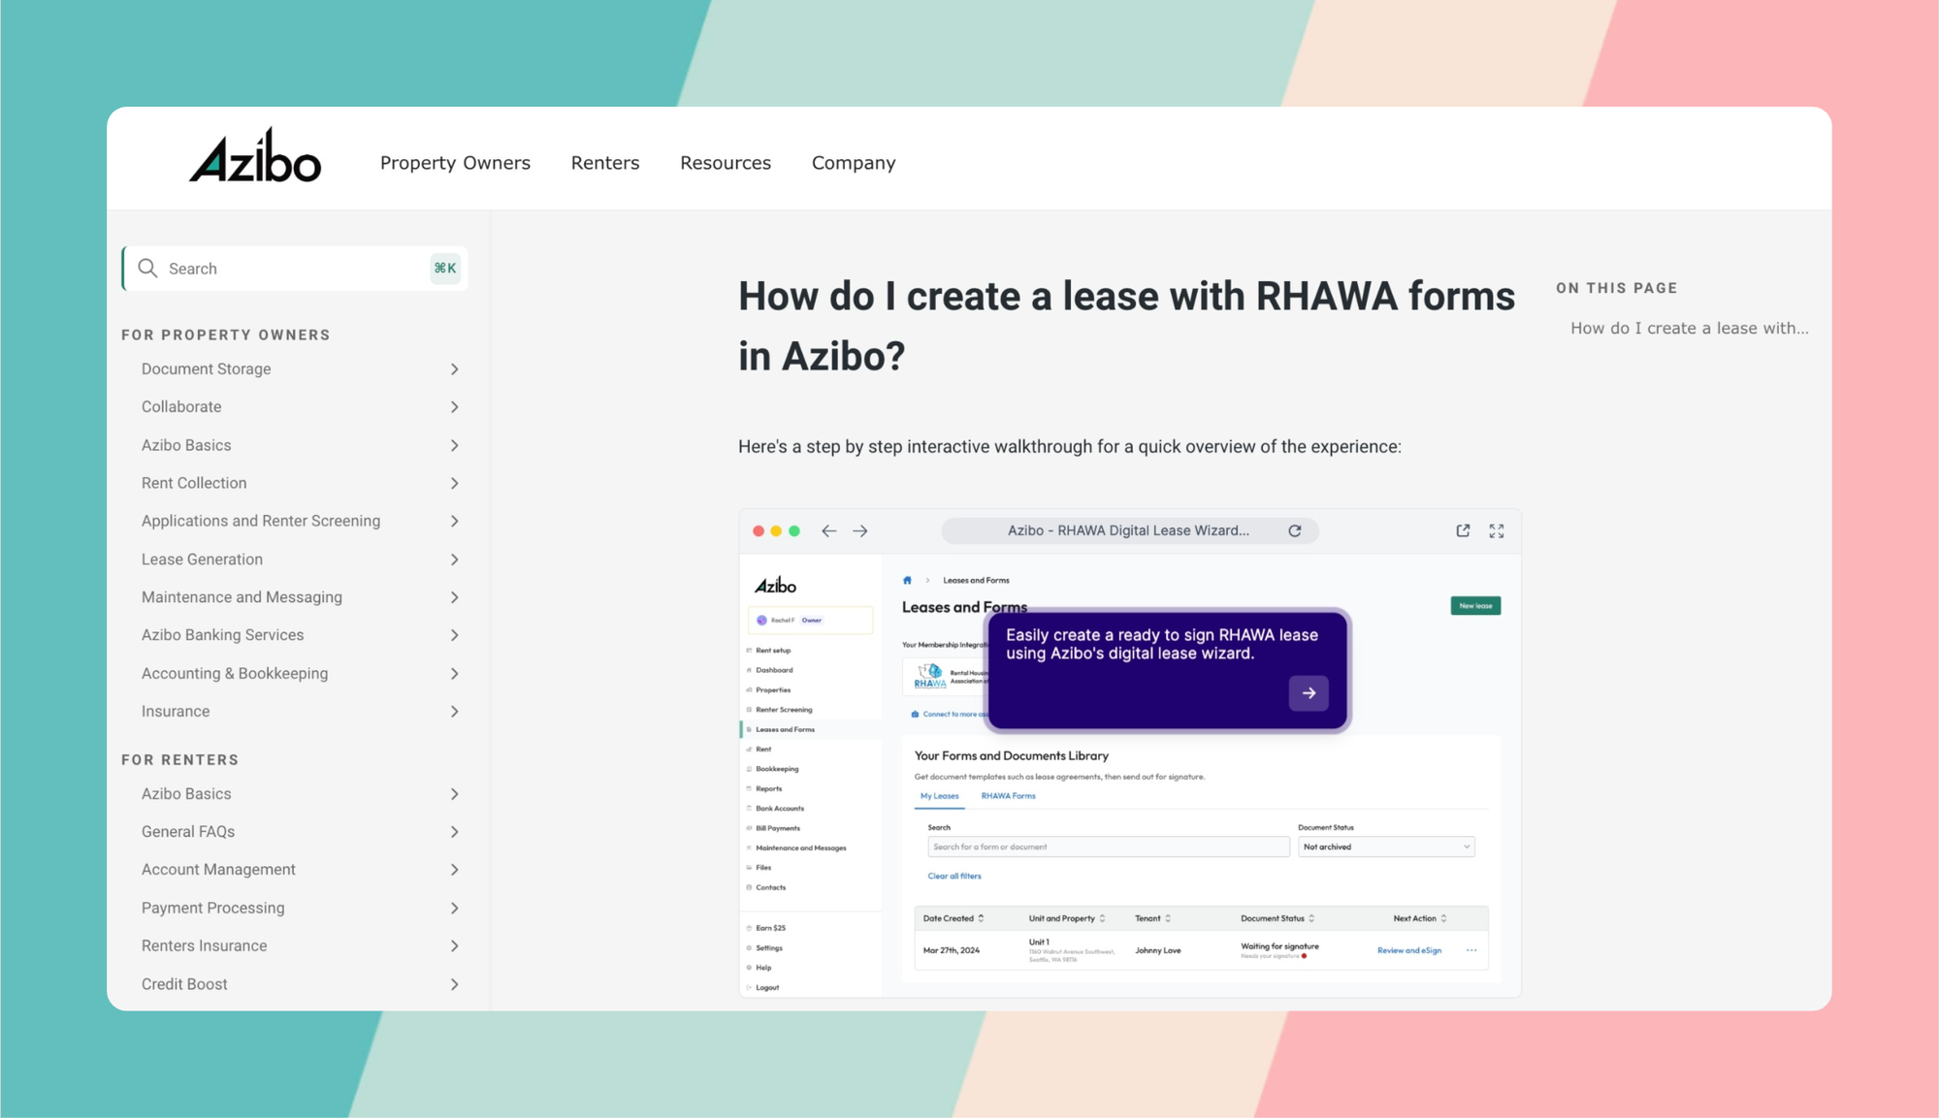
Task: Click the ⌘K shortcut badge in search
Action: point(445,269)
